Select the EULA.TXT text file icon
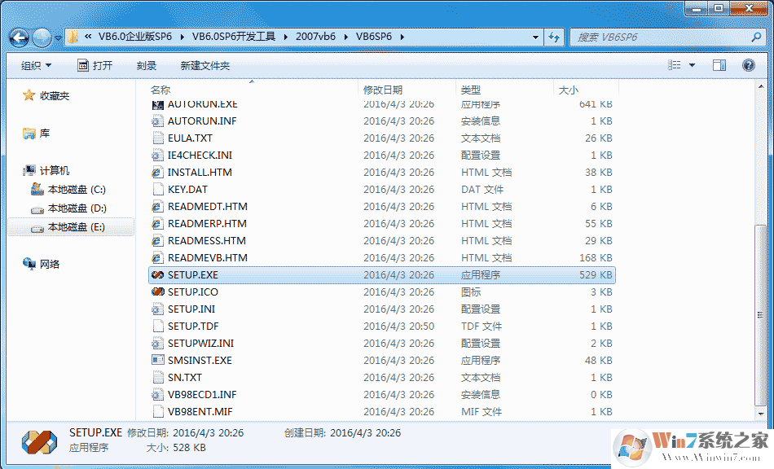 coord(156,138)
